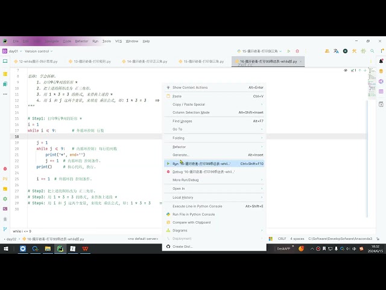Screen dimensions: 386x290
Task: Choose Run File in Python Console
Action: click(214, 214)
